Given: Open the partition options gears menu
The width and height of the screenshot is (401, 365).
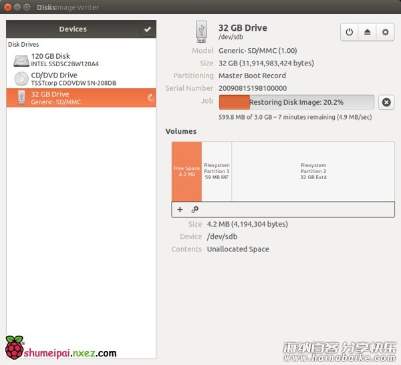Looking at the screenshot, I should tap(195, 209).
